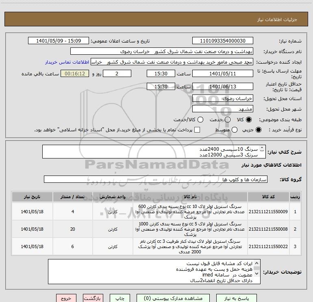Click quantity 20 in row 2
This screenshot has height=302, width=313.
pos(73,229)
